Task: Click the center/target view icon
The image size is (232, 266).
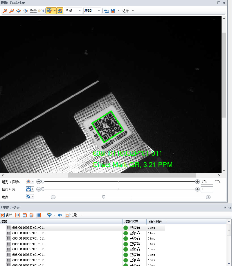Action: click(x=25, y=11)
